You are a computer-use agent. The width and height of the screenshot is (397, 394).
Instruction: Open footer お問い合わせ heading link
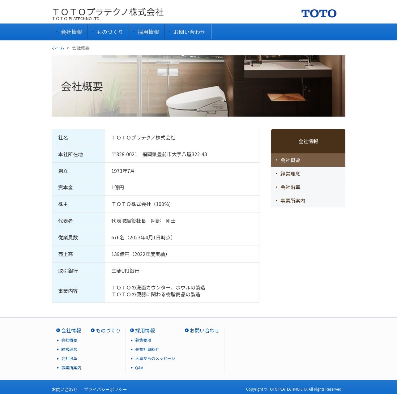click(204, 331)
